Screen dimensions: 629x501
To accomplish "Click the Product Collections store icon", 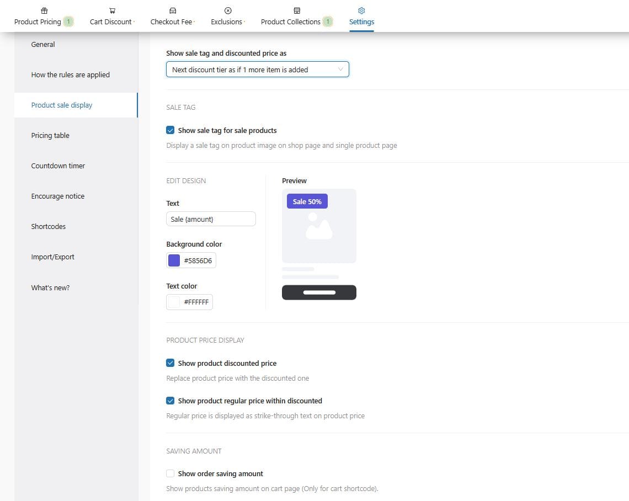I will point(297,10).
